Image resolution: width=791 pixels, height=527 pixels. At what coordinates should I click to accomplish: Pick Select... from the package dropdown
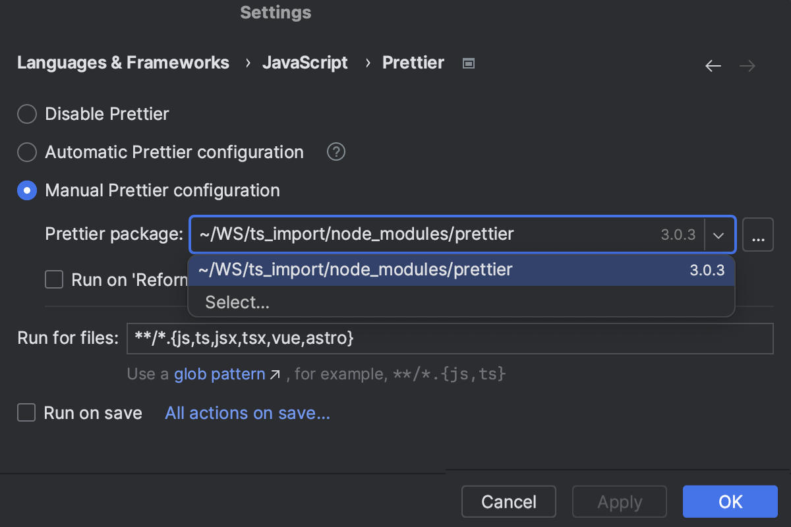pyautogui.click(x=237, y=302)
